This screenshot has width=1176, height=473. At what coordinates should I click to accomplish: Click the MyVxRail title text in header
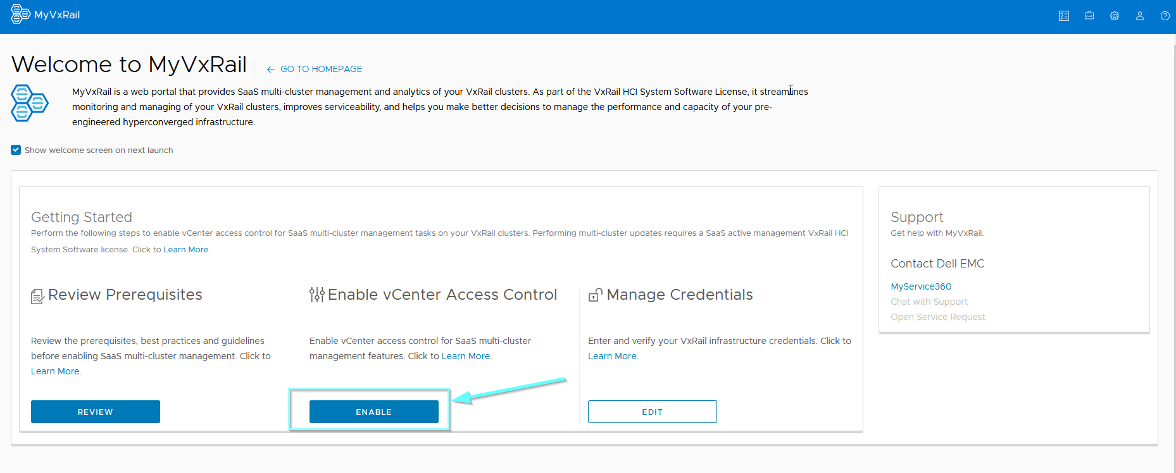57,15
